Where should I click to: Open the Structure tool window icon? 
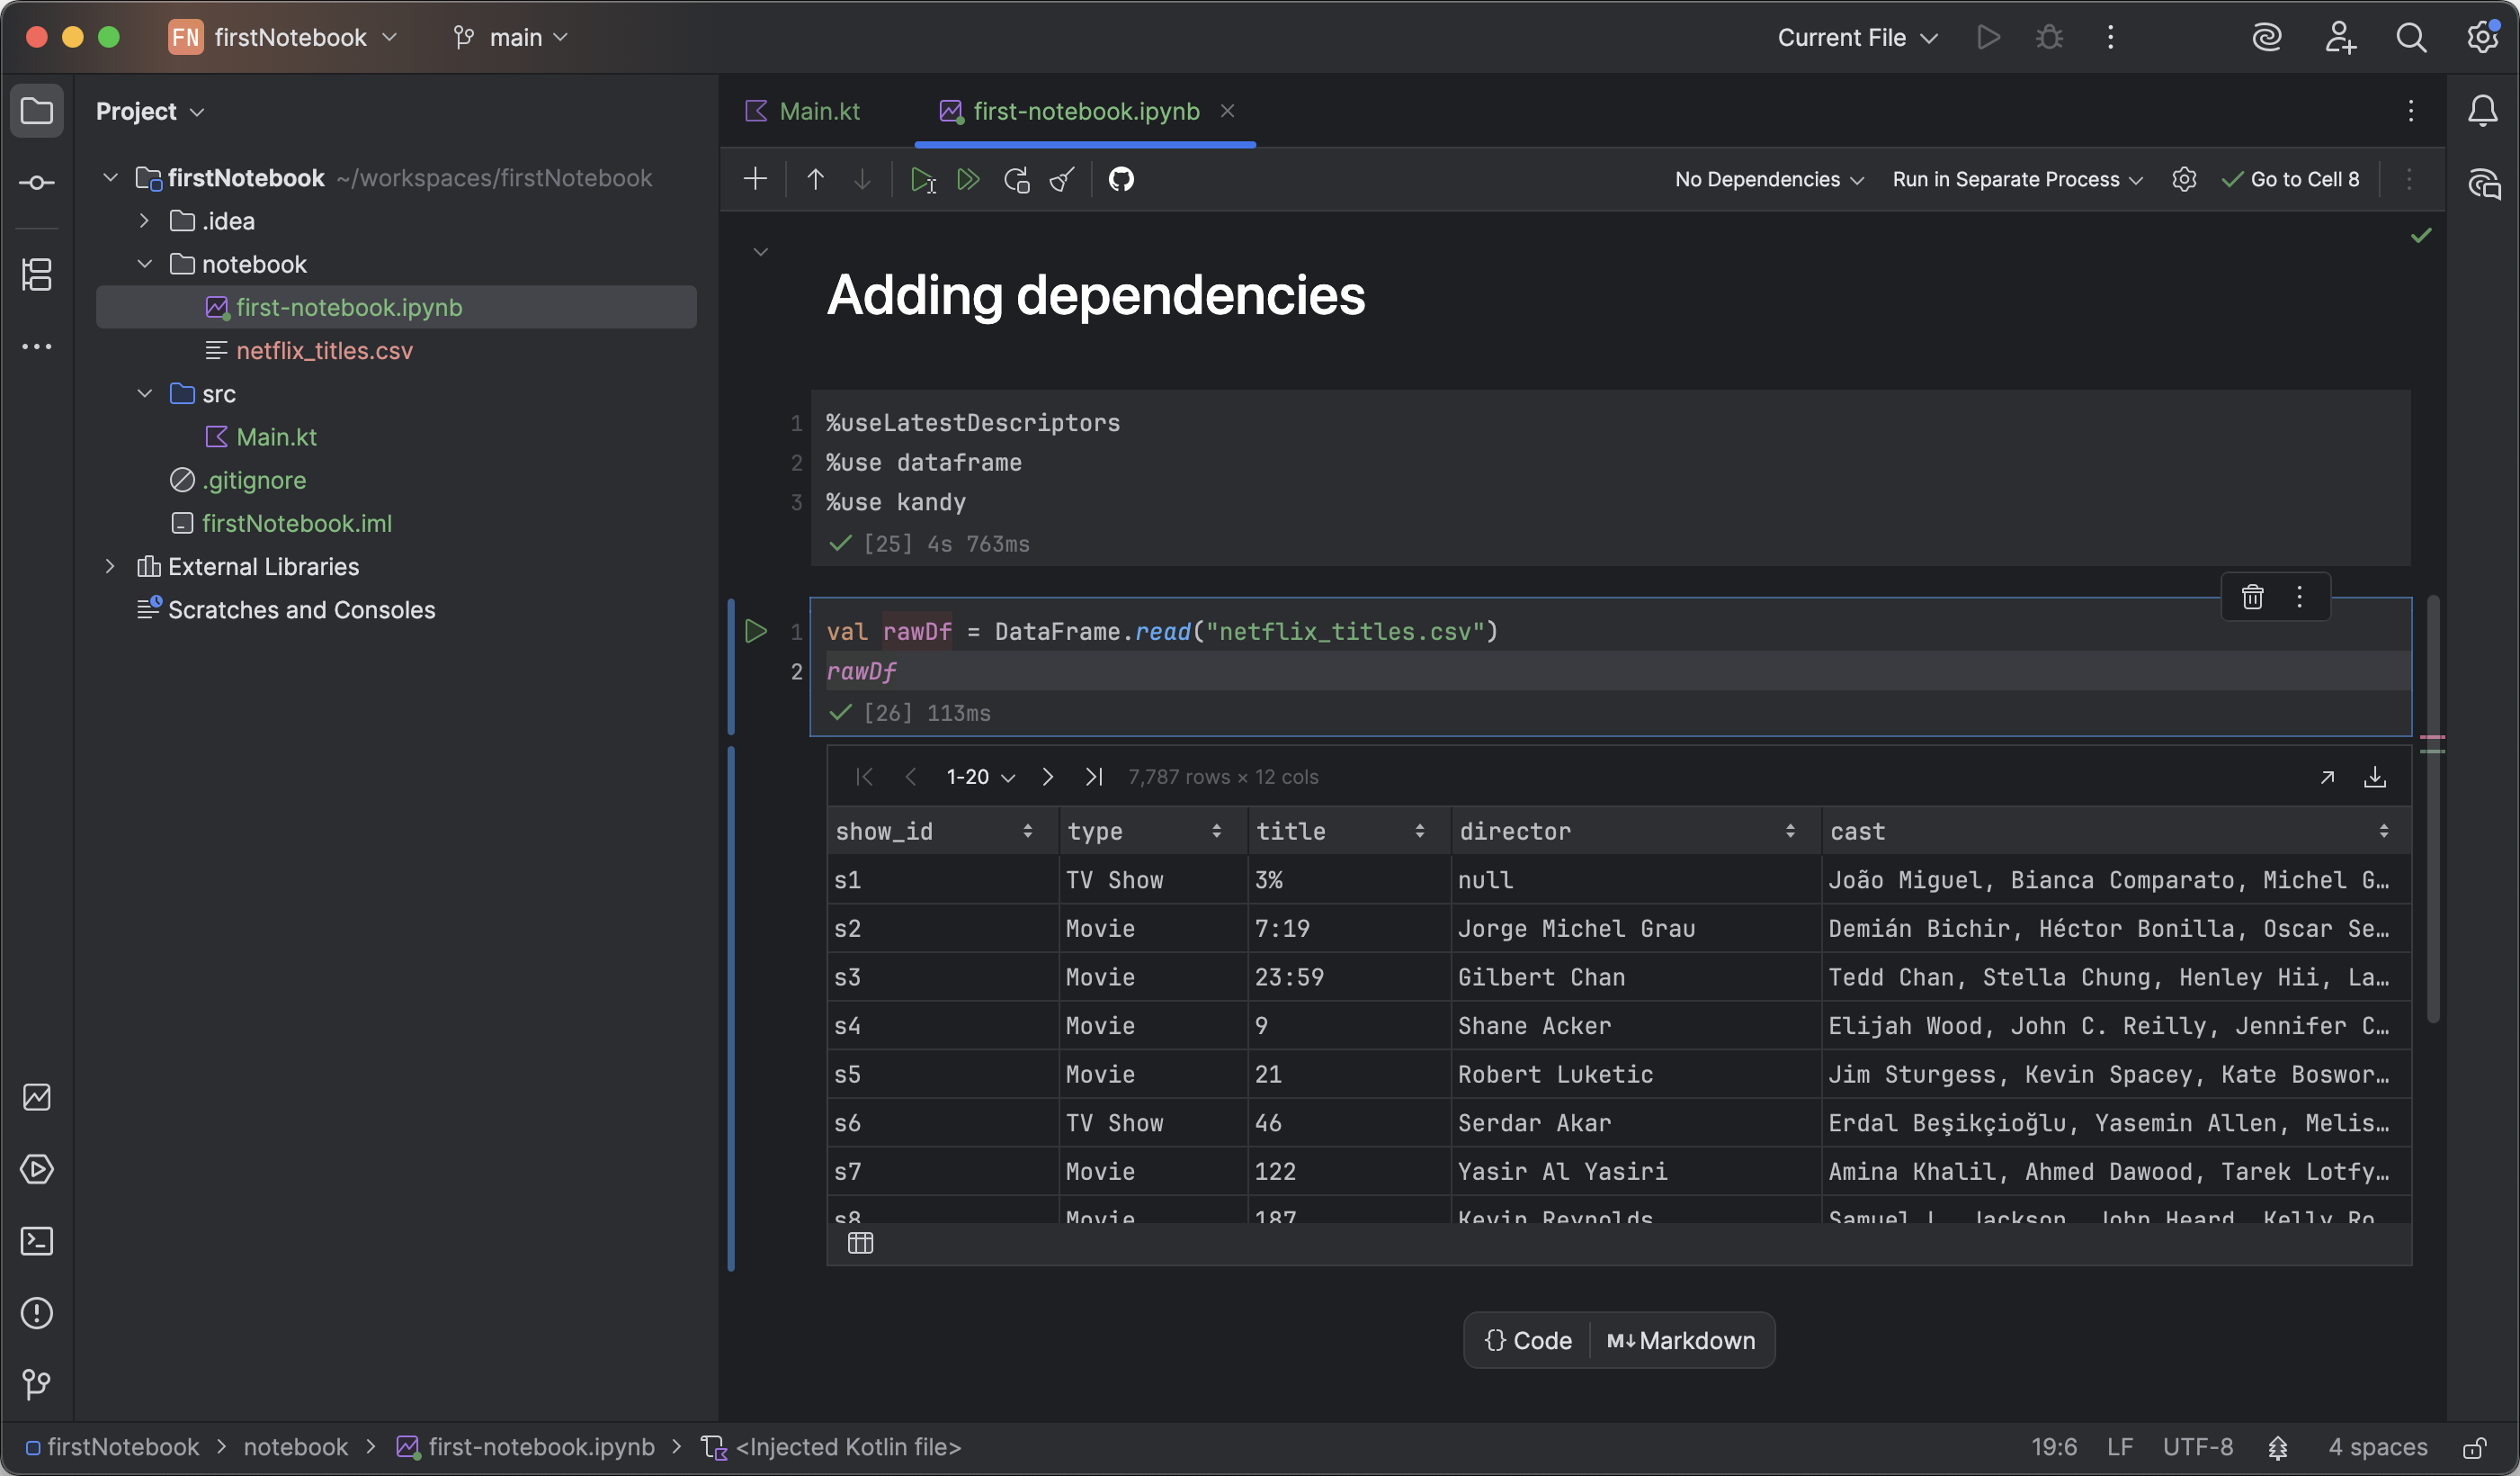click(x=37, y=274)
